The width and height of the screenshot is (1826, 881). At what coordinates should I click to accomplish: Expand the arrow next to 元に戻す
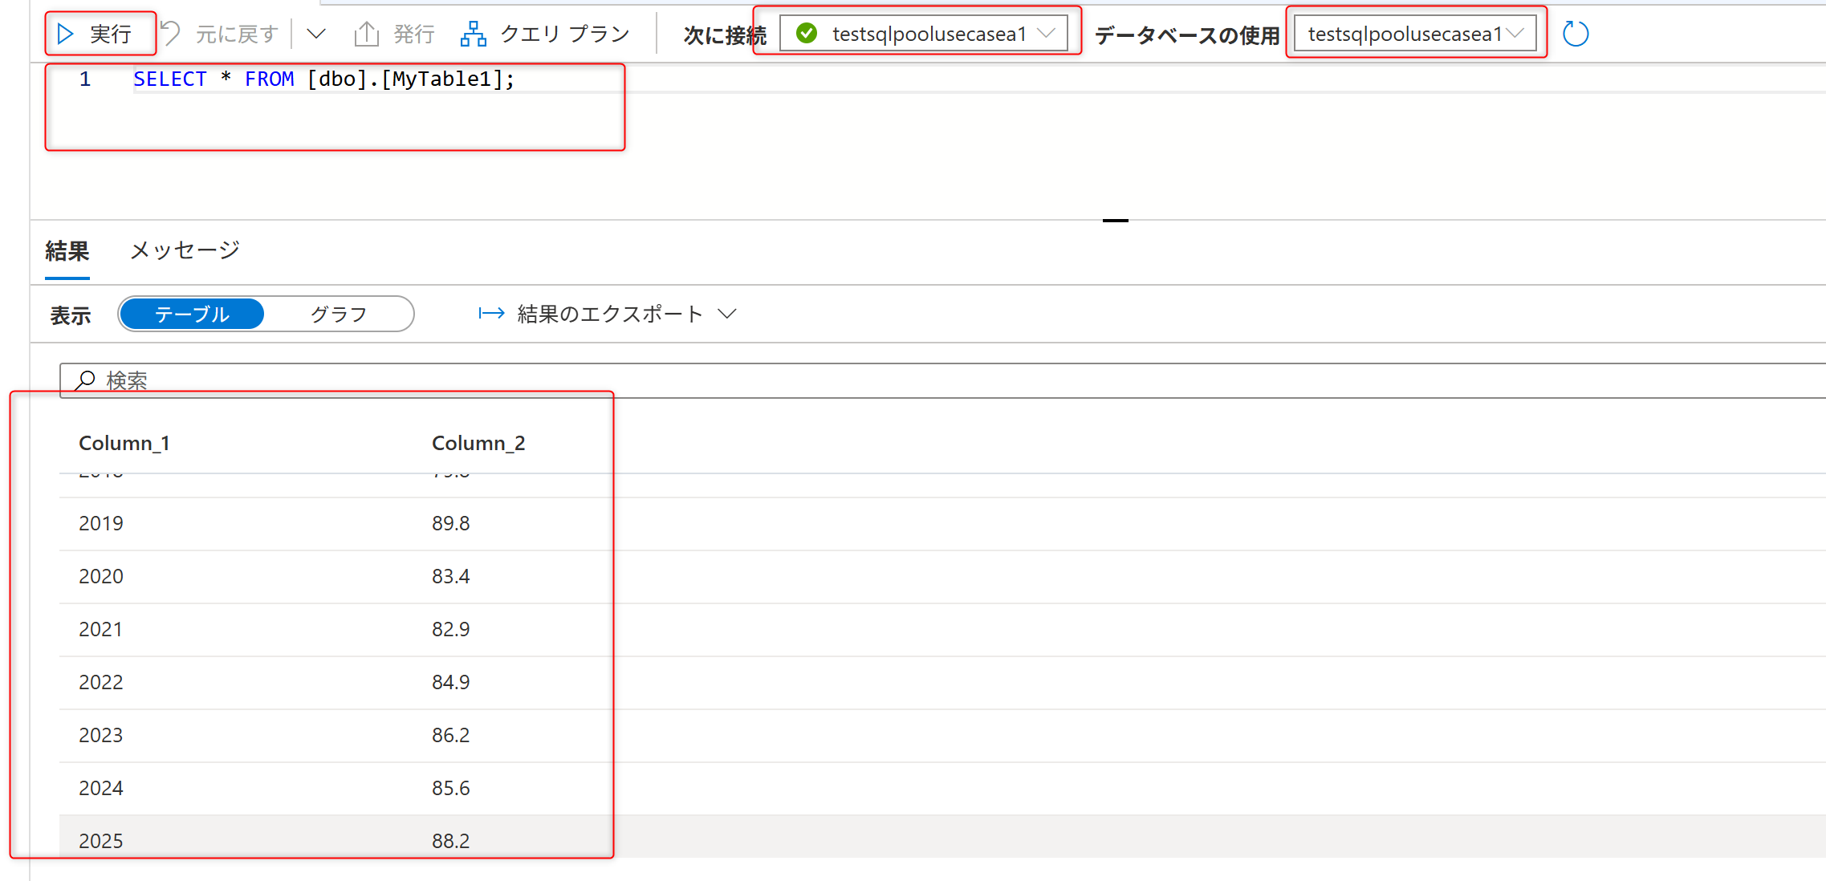point(315,33)
